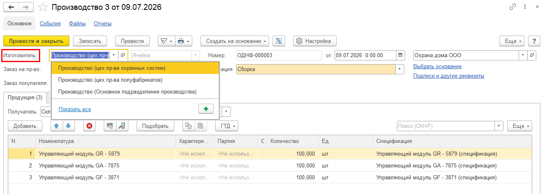Open the send/filter funnel icon menu

(166, 41)
